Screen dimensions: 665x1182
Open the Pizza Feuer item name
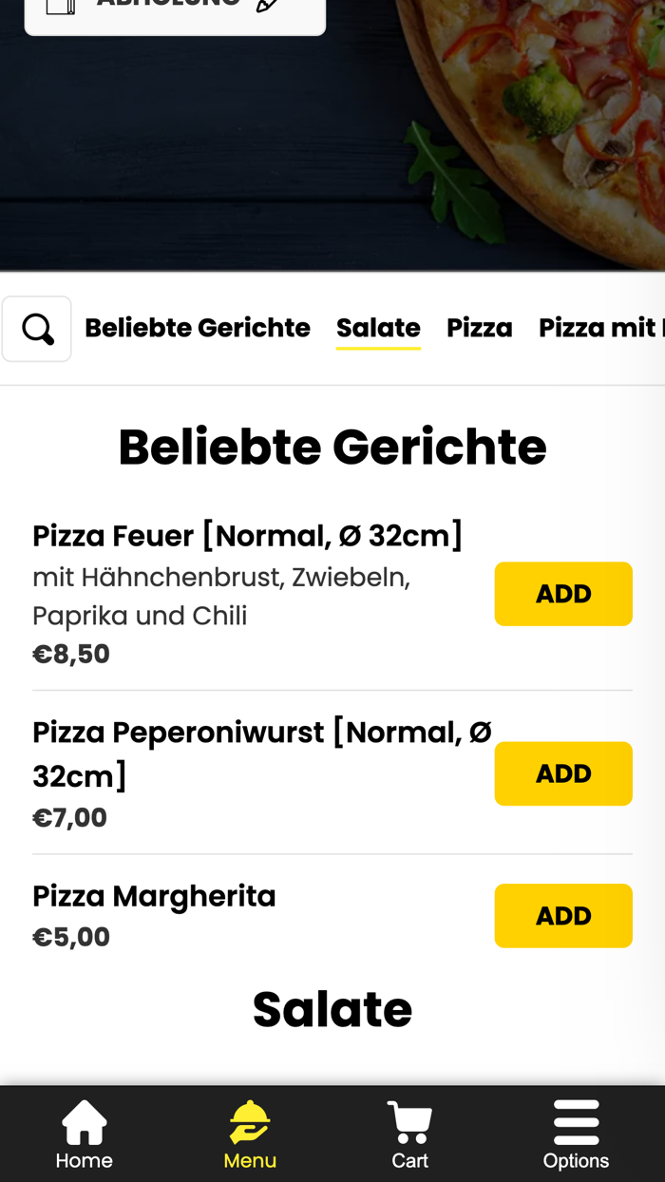[x=249, y=535]
